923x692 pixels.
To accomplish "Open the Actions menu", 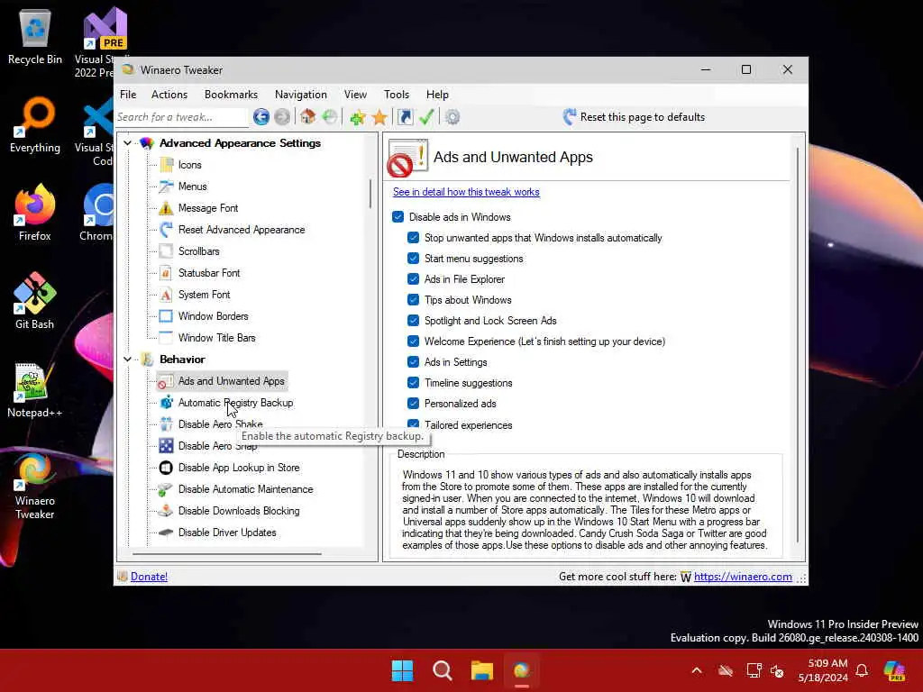I will point(169,95).
